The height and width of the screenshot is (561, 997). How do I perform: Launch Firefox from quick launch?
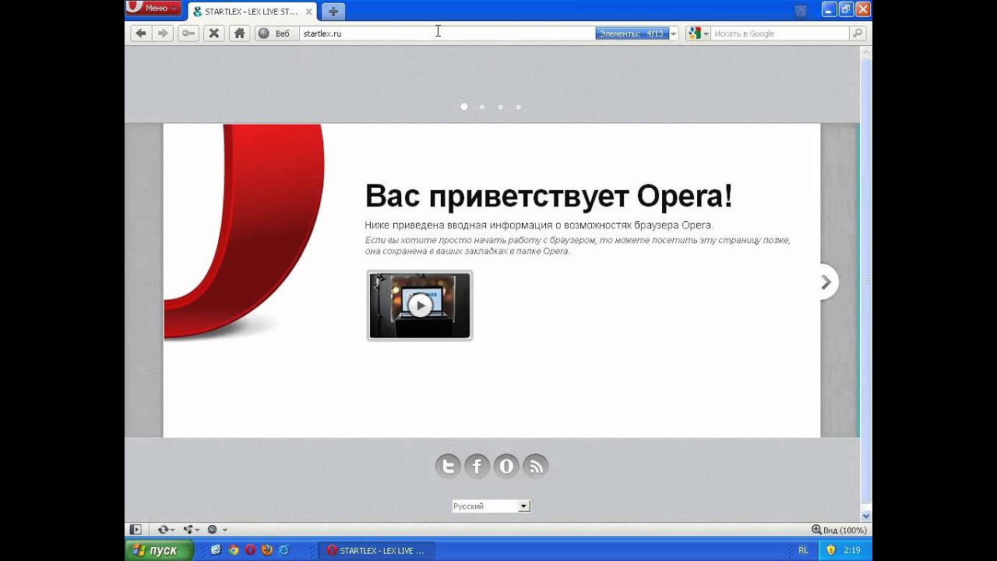tap(267, 550)
